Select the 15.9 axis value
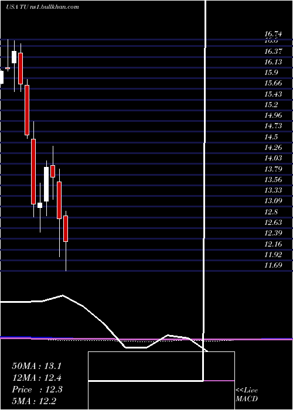Image resolution: width=293 pixels, height=410 pixels. pos(271,73)
